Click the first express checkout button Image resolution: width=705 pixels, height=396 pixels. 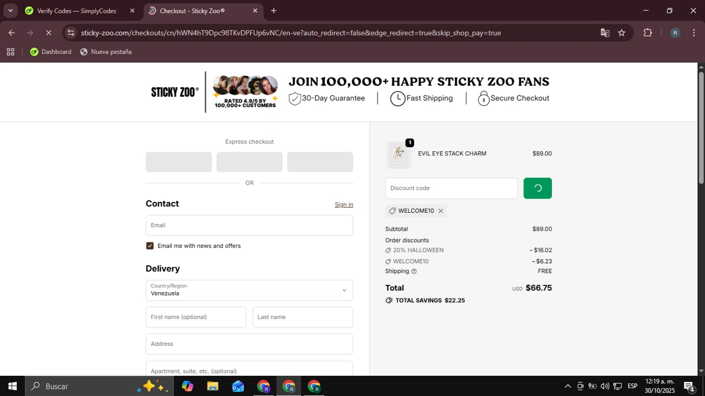coord(179,162)
